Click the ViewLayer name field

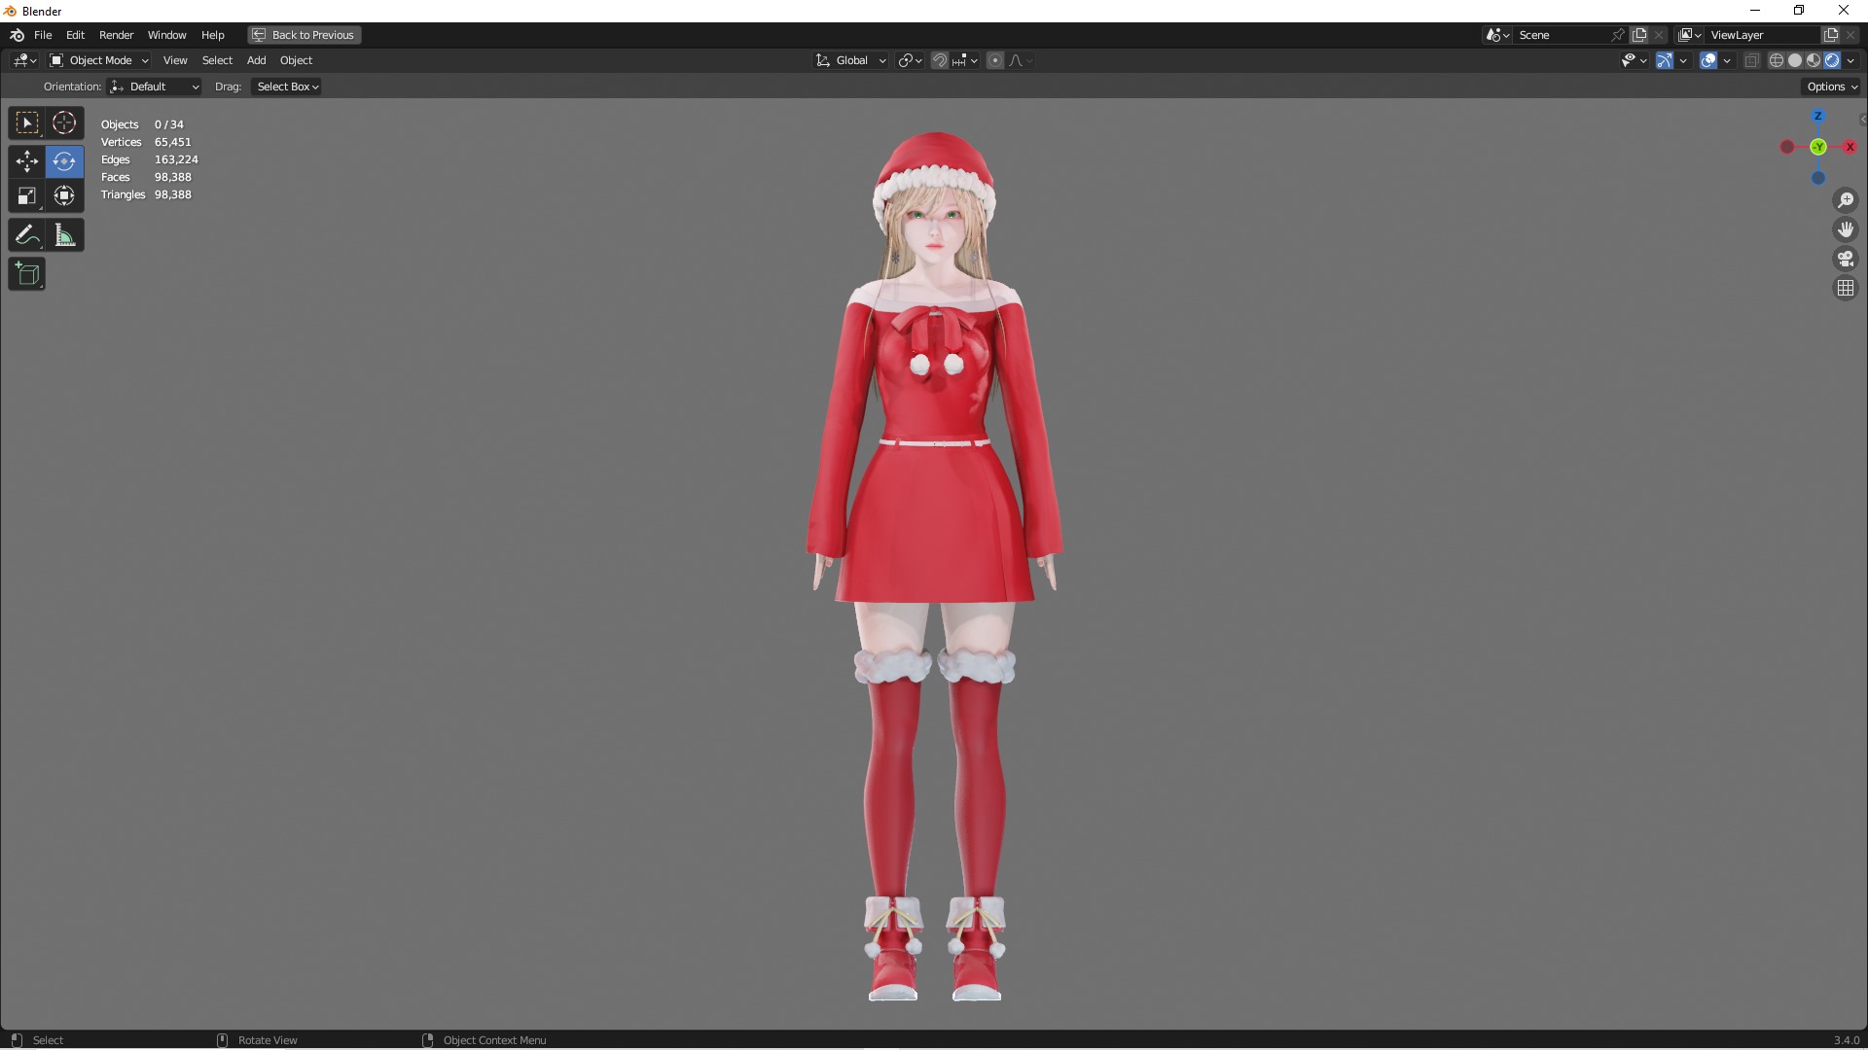(1763, 35)
